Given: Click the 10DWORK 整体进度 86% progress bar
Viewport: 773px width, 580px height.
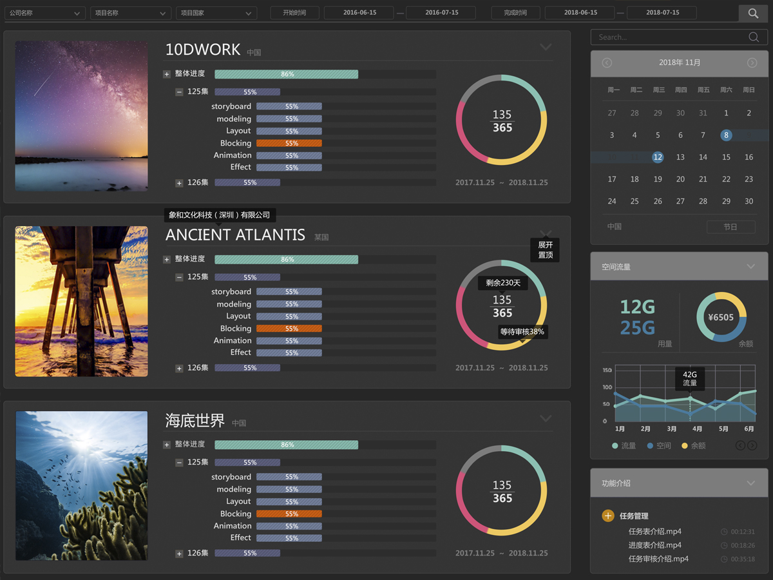Looking at the screenshot, I should tap(286, 74).
